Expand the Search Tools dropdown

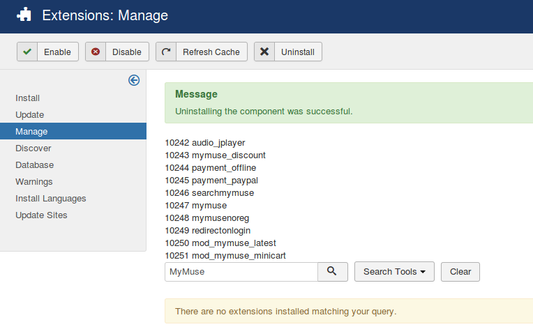pyautogui.click(x=394, y=272)
